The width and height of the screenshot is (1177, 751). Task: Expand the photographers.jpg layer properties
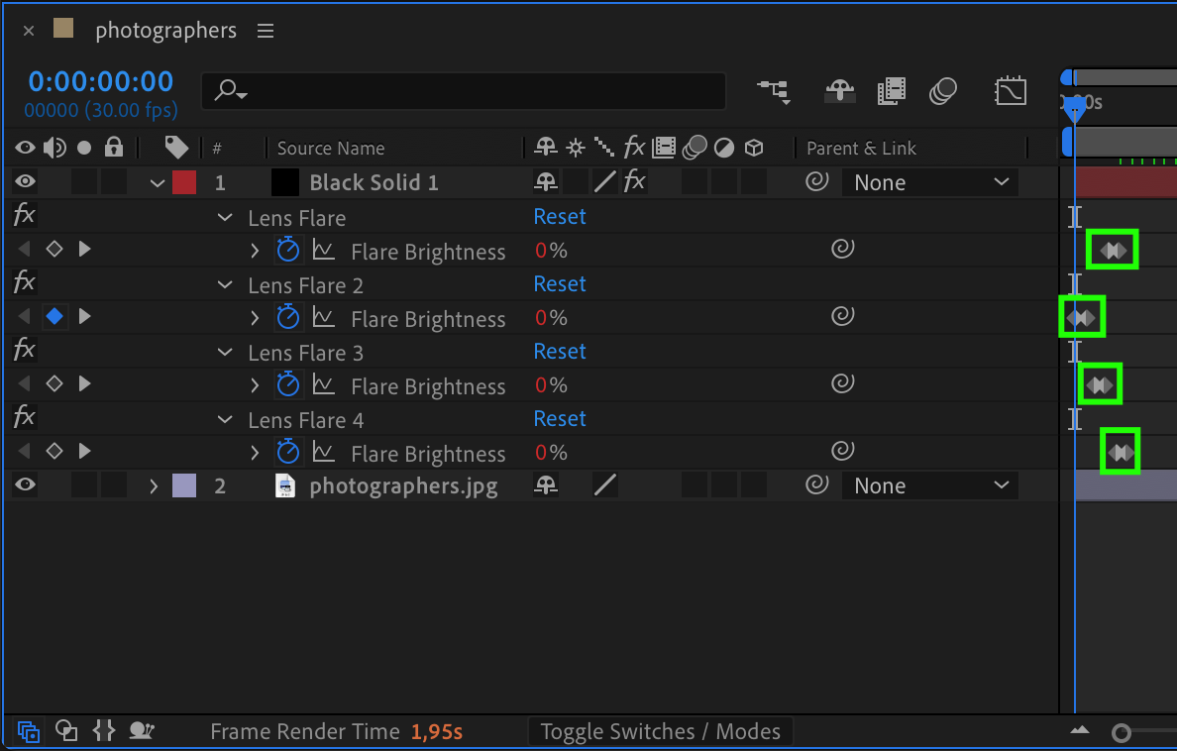[154, 485]
